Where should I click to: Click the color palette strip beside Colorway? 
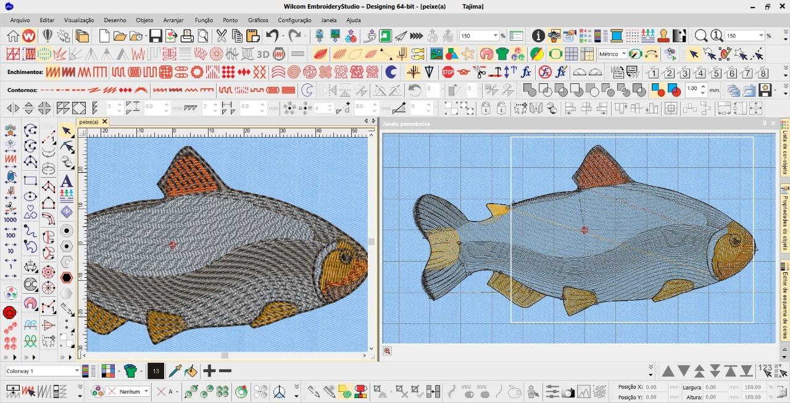tap(90, 371)
